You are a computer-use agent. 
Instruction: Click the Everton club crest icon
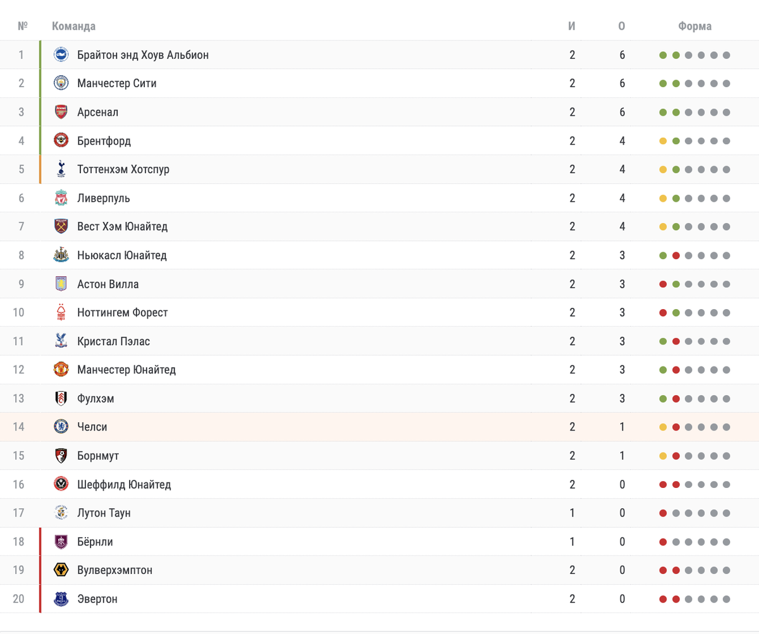point(61,599)
